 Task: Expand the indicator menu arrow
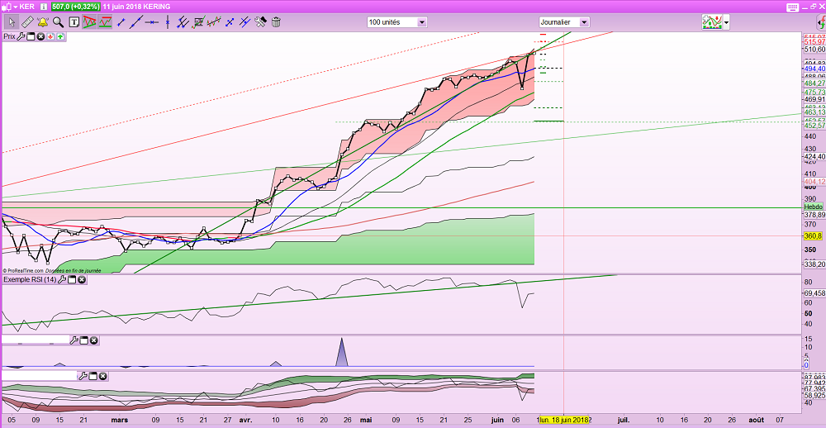click(726, 22)
